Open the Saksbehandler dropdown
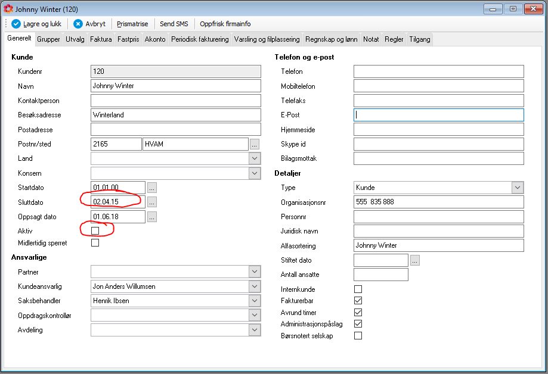The height and width of the screenshot is (374, 548). pos(255,301)
